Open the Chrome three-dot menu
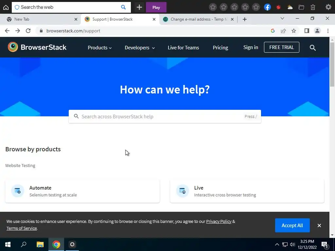The image size is (335, 251). click(328, 31)
